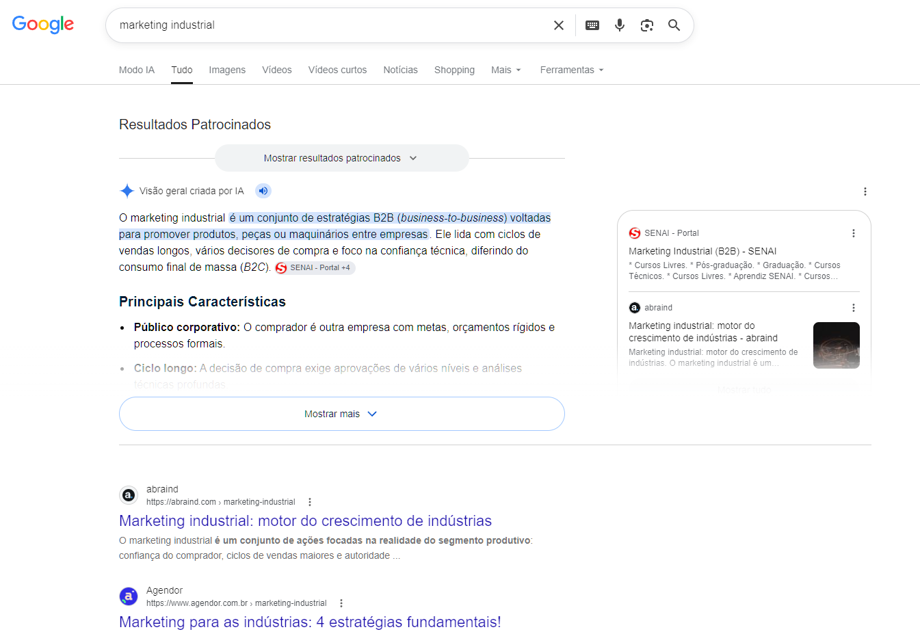Switch to Notícias tab
Image resolution: width=920 pixels, height=634 pixels.
(x=400, y=70)
